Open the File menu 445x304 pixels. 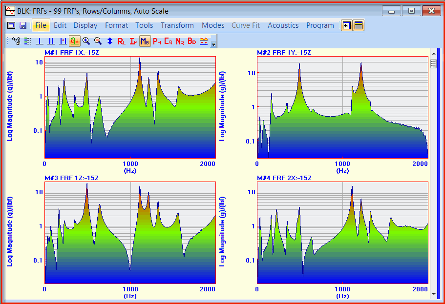point(41,25)
